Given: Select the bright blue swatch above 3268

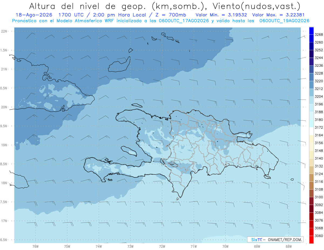Looking at the screenshot, I should pos(311,31).
